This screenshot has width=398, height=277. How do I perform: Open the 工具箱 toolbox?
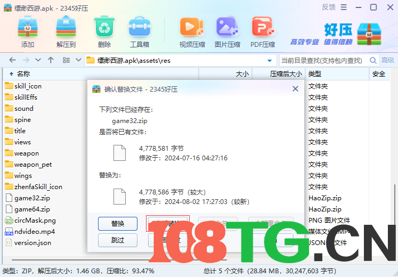pos(140,31)
